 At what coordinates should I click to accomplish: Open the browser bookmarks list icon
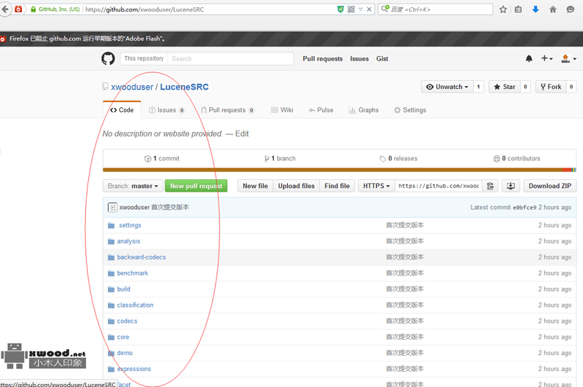518,9
